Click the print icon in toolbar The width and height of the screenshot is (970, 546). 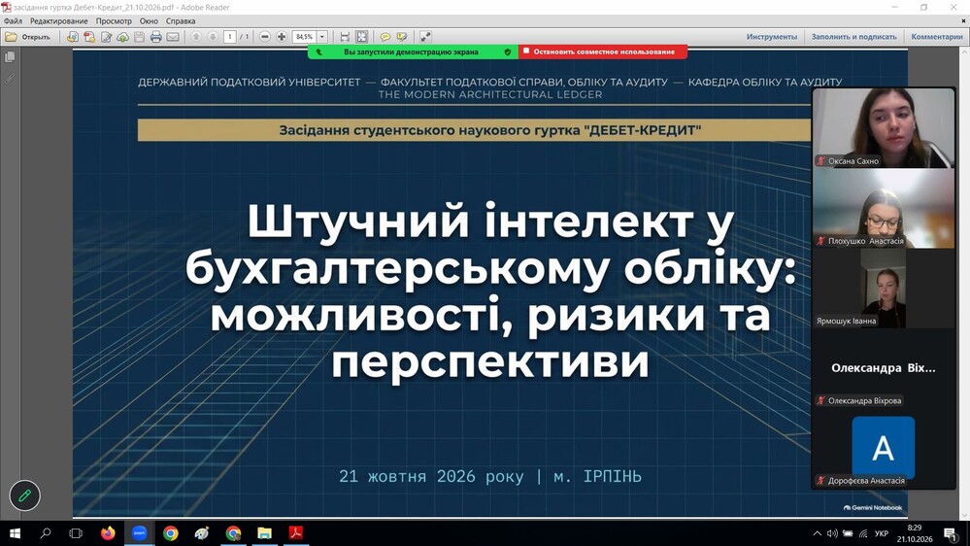(156, 37)
